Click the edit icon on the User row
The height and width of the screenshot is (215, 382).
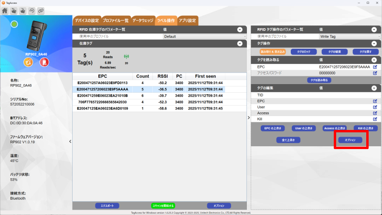tap(375, 107)
